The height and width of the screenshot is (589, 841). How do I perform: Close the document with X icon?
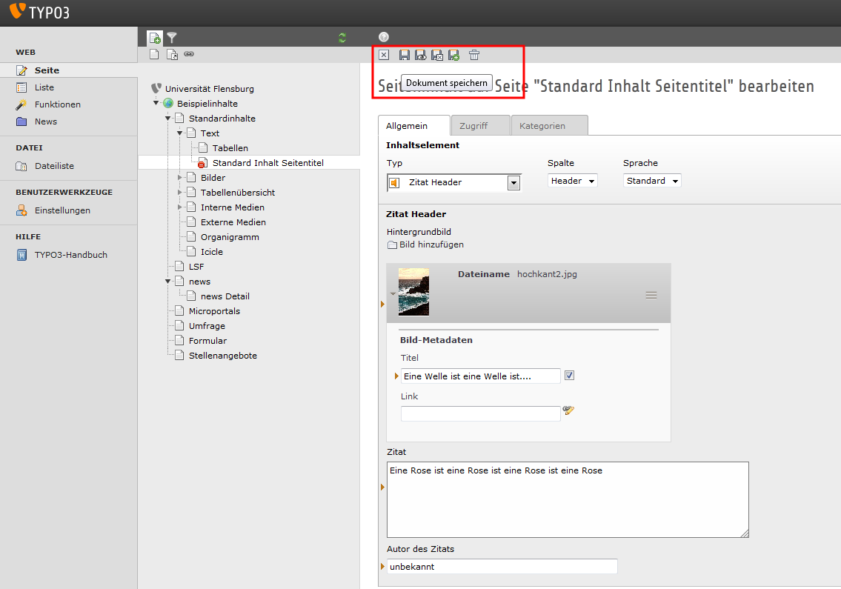point(384,55)
